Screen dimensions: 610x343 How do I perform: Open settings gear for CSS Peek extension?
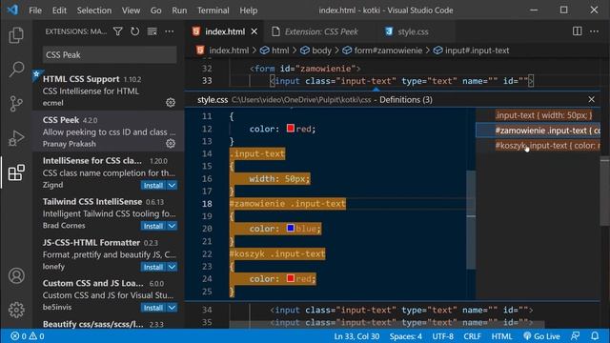(x=171, y=144)
